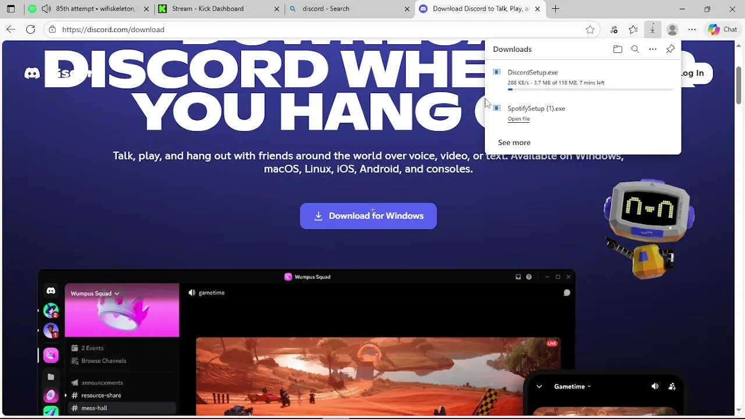Click inbox icon in Wumpus Squad titlebar

coord(518,277)
